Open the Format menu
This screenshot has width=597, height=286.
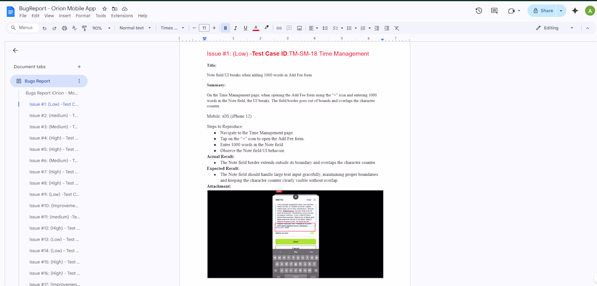(x=83, y=16)
